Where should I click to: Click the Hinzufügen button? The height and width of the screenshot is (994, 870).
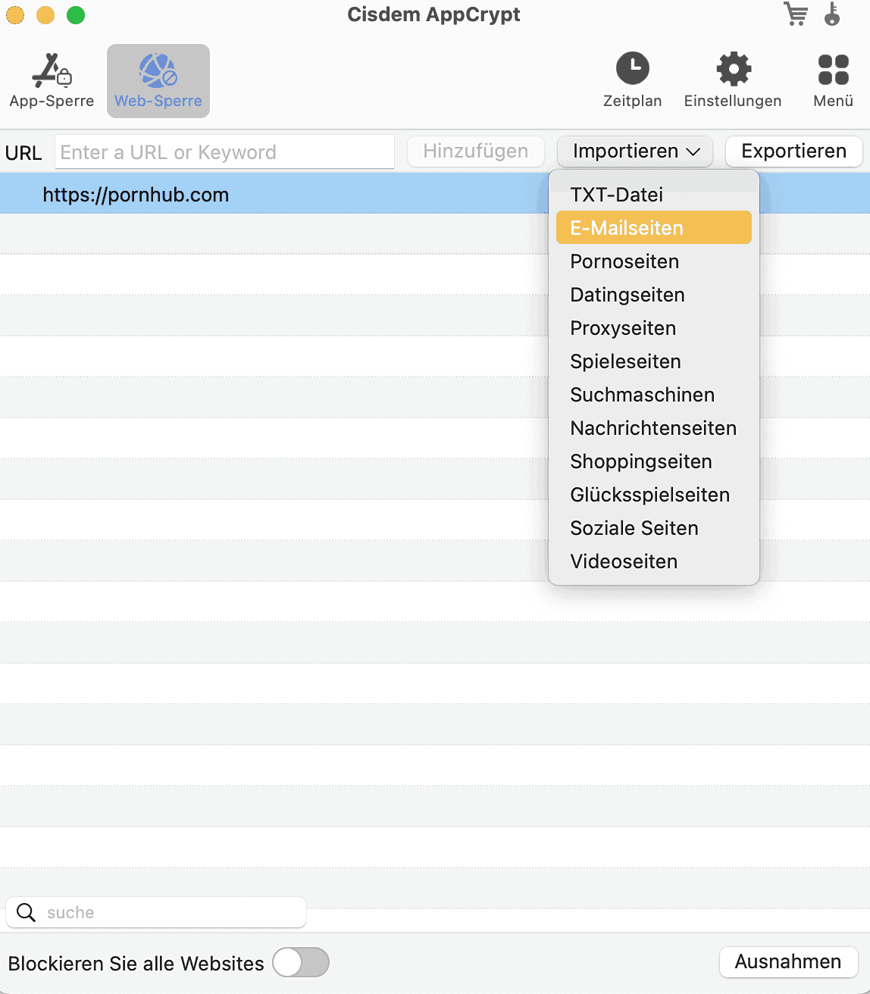[x=476, y=152]
